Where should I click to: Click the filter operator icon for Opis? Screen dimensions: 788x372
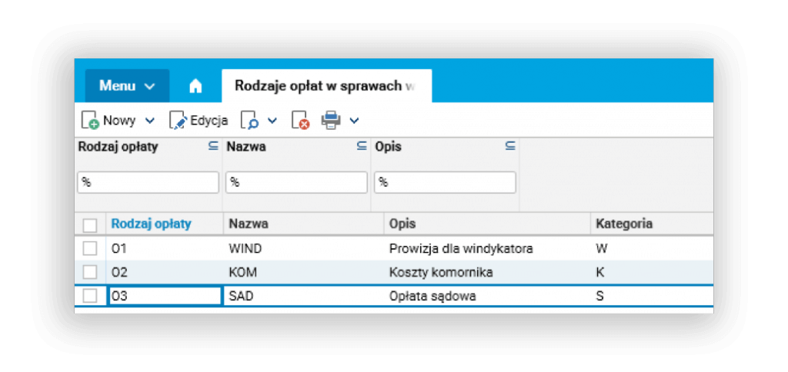(x=509, y=146)
